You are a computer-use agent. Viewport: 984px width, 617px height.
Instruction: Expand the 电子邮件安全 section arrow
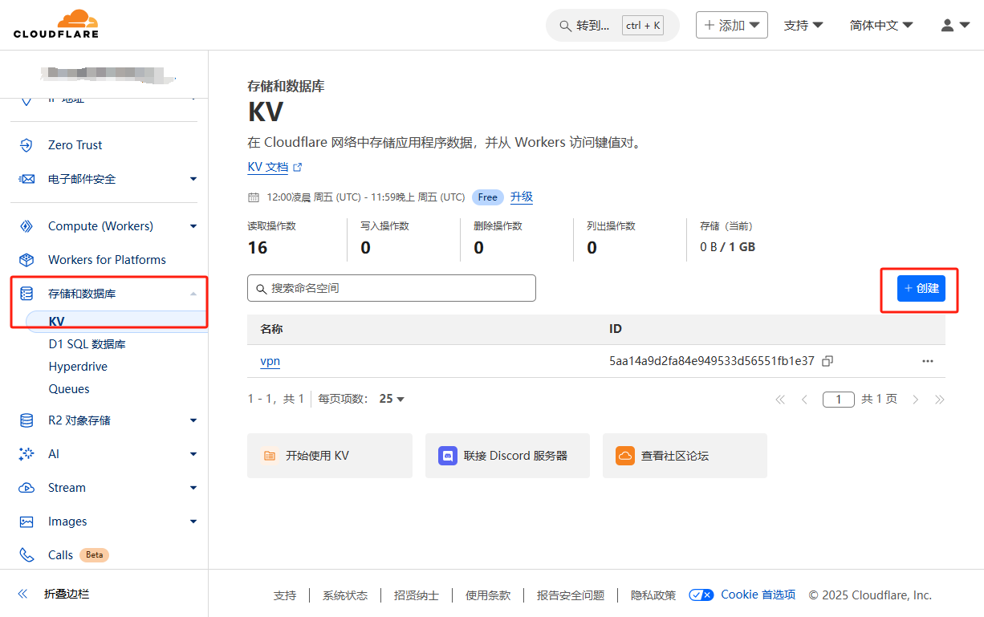[193, 179]
